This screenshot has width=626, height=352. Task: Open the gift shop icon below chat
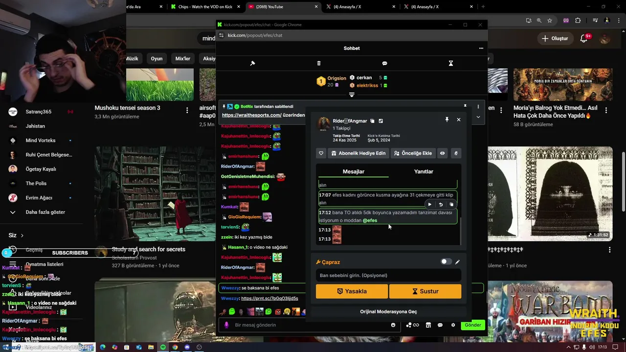pyautogui.click(x=428, y=325)
